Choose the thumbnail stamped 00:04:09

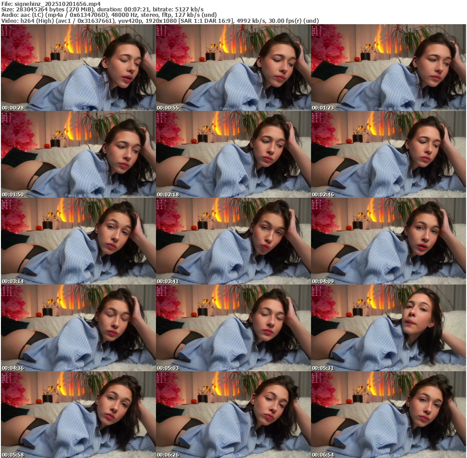pos(389,241)
